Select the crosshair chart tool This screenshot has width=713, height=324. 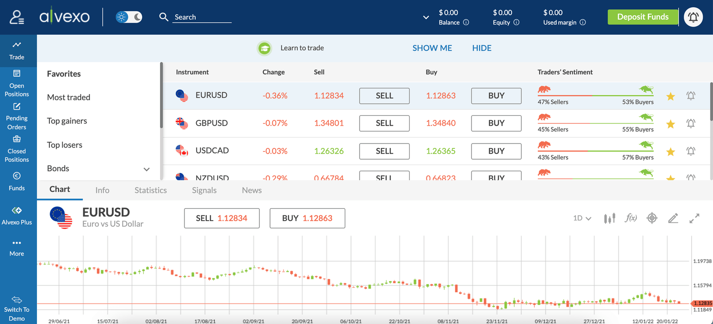point(652,218)
